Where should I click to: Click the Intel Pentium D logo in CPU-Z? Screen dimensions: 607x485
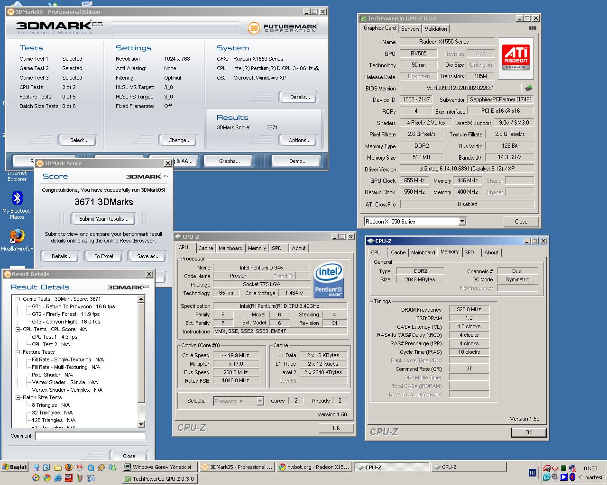tap(329, 280)
